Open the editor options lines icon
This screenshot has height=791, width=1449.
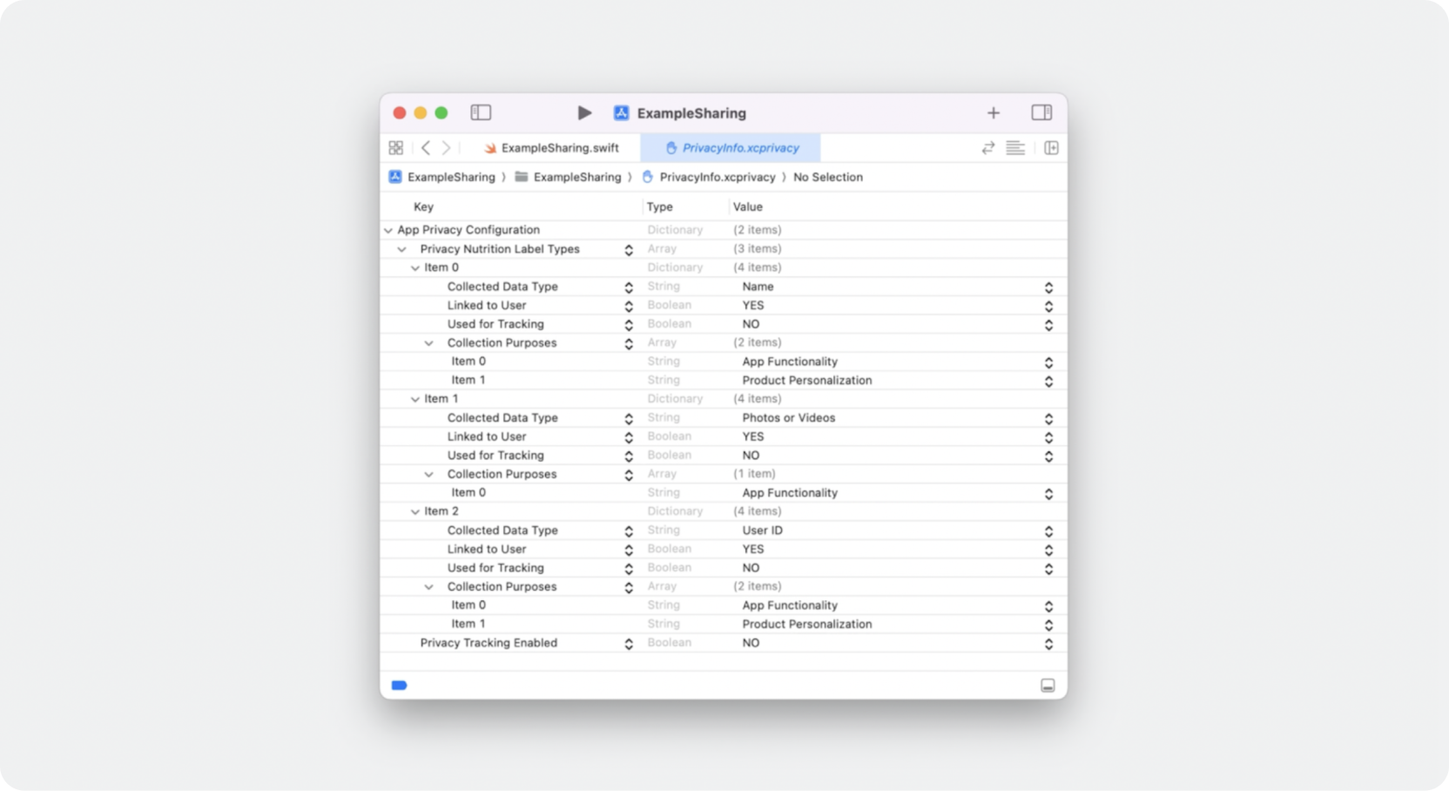coord(1015,148)
